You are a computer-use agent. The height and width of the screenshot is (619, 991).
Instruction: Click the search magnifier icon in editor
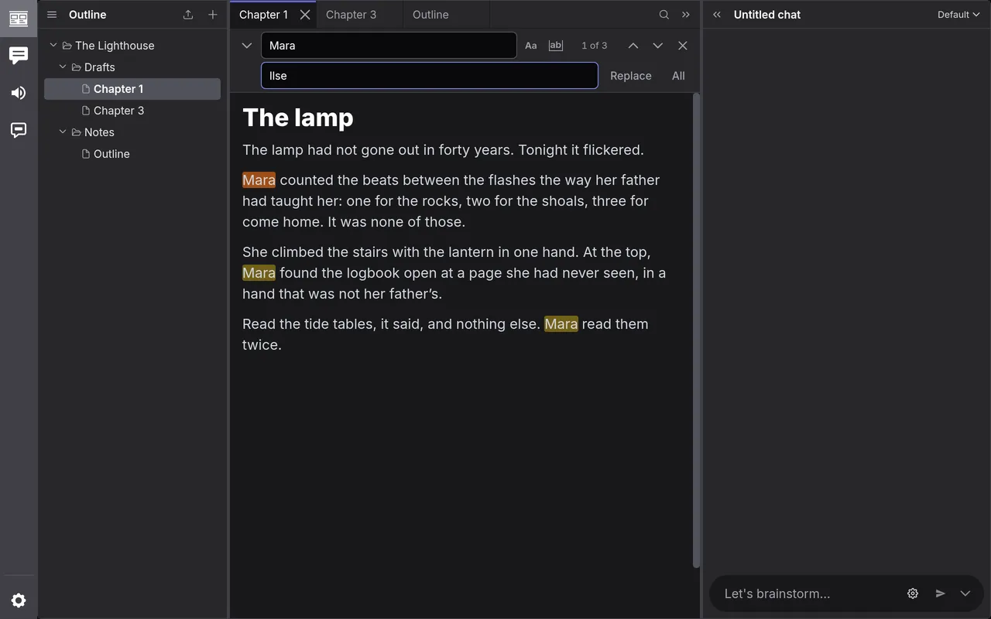coord(664,15)
